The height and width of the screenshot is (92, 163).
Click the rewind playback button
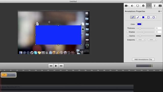[x=51, y=66]
